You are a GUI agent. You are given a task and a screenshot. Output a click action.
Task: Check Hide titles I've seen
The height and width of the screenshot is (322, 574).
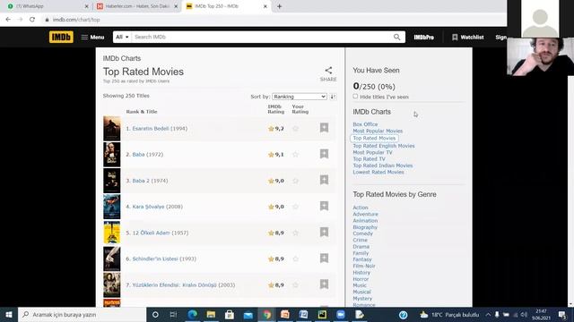tap(355, 97)
